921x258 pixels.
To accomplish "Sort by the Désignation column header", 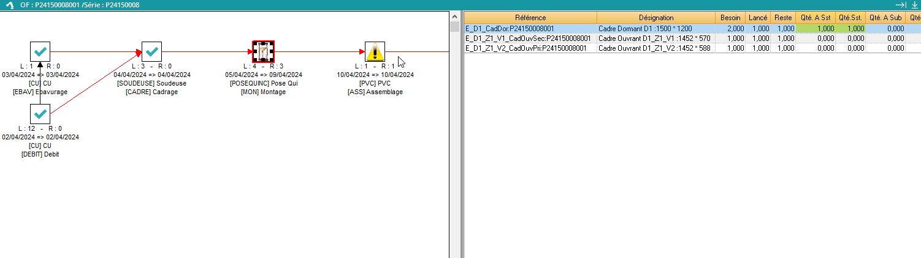I will click(655, 18).
